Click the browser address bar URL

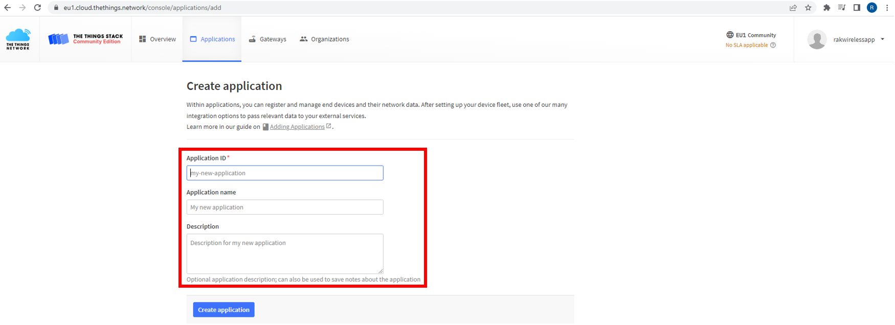pyautogui.click(x=142, y=8)
